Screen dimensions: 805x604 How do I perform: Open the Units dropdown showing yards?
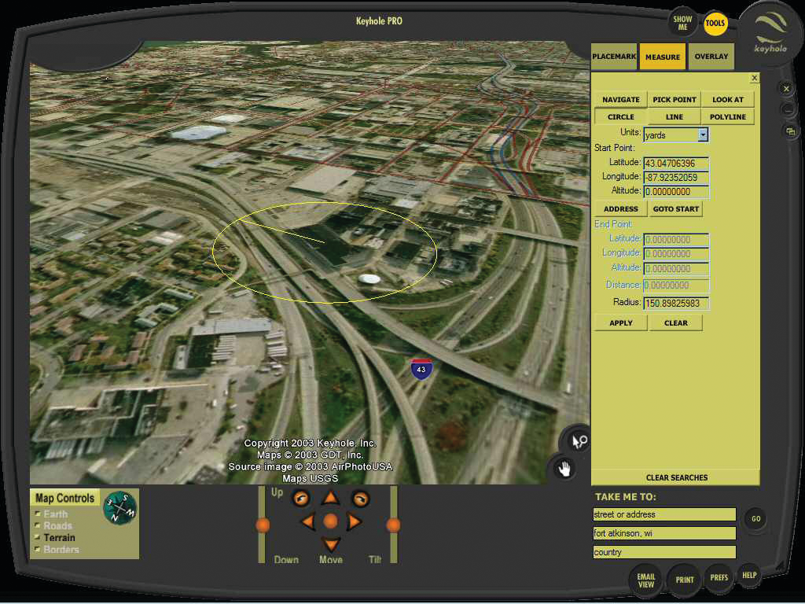tap(676, 135)
